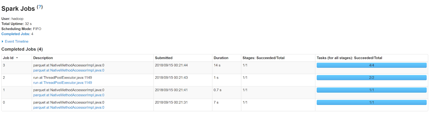Sort by Job Id column arrow

click(x=17, y=58)
